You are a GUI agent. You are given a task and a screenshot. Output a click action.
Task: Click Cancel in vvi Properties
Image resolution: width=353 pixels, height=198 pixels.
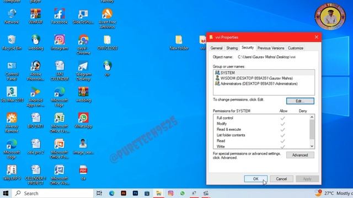(281, 179)
